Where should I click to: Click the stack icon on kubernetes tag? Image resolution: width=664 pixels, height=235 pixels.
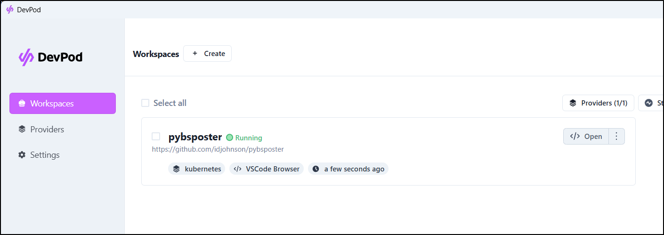tap(176, 169)
